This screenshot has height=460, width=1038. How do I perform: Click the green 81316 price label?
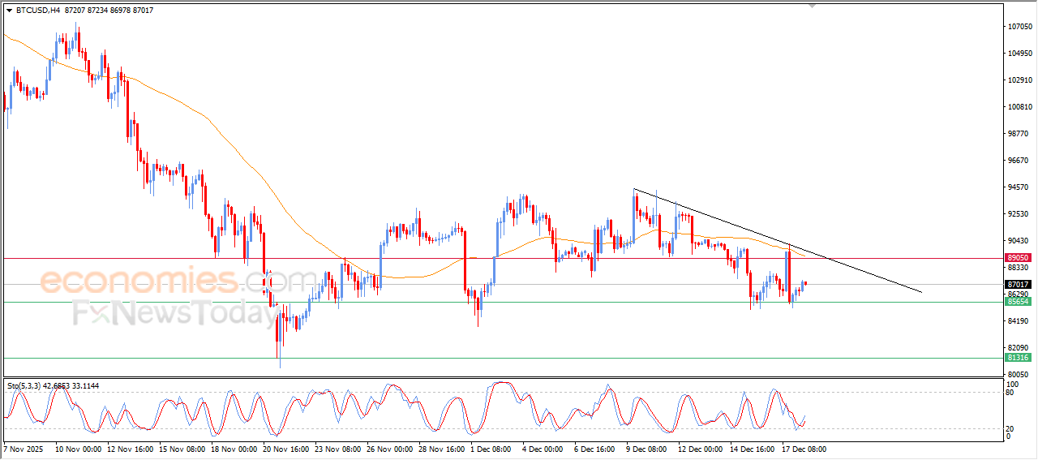coord(1018,358)
